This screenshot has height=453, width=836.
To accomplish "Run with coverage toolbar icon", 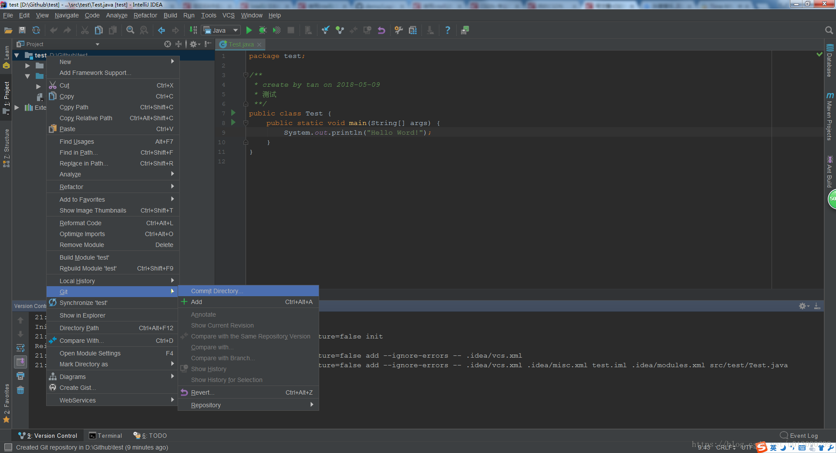I will tap(276, 30).
